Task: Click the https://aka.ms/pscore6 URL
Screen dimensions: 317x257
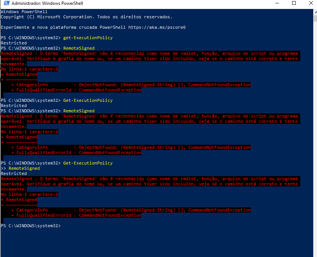Action: (157, 27)
